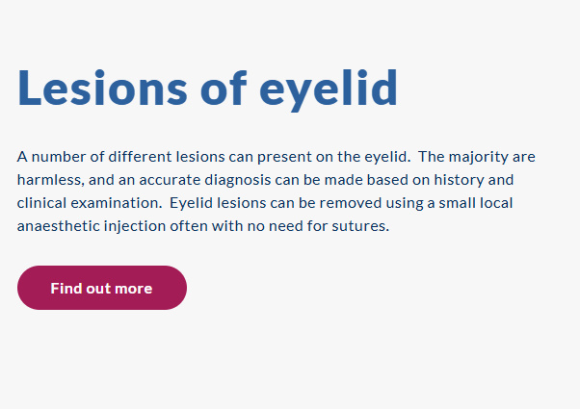Click the word eyelid in the heading
This screenshot has height=409, width=580.
point(329,88)
